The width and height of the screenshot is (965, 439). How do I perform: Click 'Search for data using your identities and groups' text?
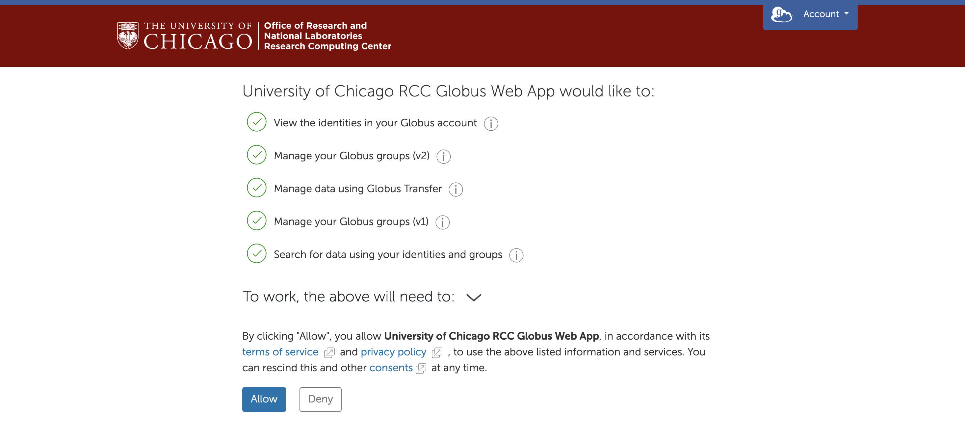[x=388, y=255]
